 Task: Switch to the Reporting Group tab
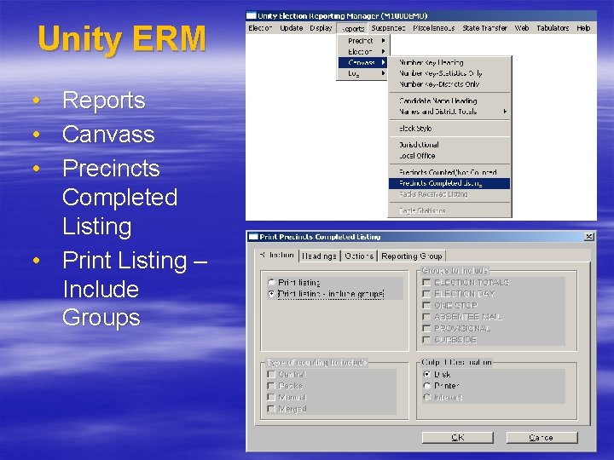click(x=412, y=256)
